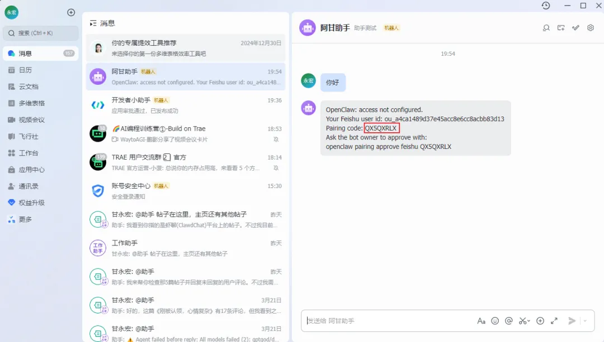Open the history clock icon in title bar
The width and height of the screenshot is (604, 342).
(x=546, y=6)
